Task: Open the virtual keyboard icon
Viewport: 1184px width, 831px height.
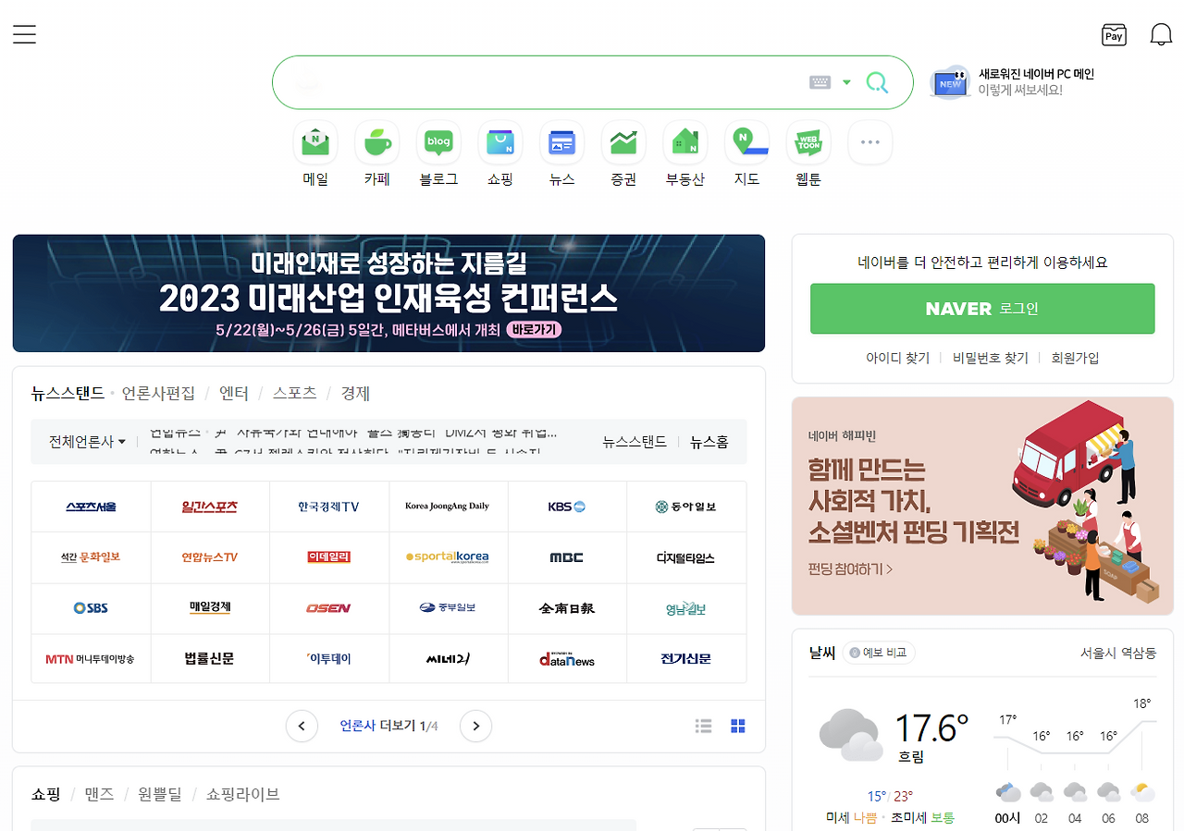Action: 820,82
